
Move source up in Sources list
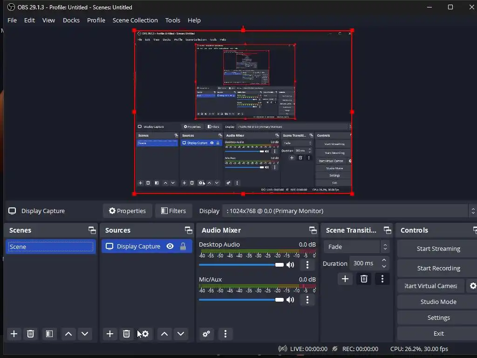coord(164,334)
